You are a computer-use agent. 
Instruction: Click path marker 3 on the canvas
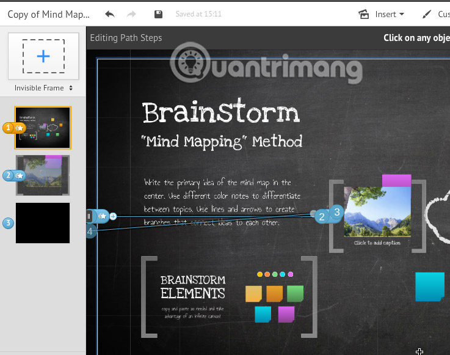coord(336,212)
